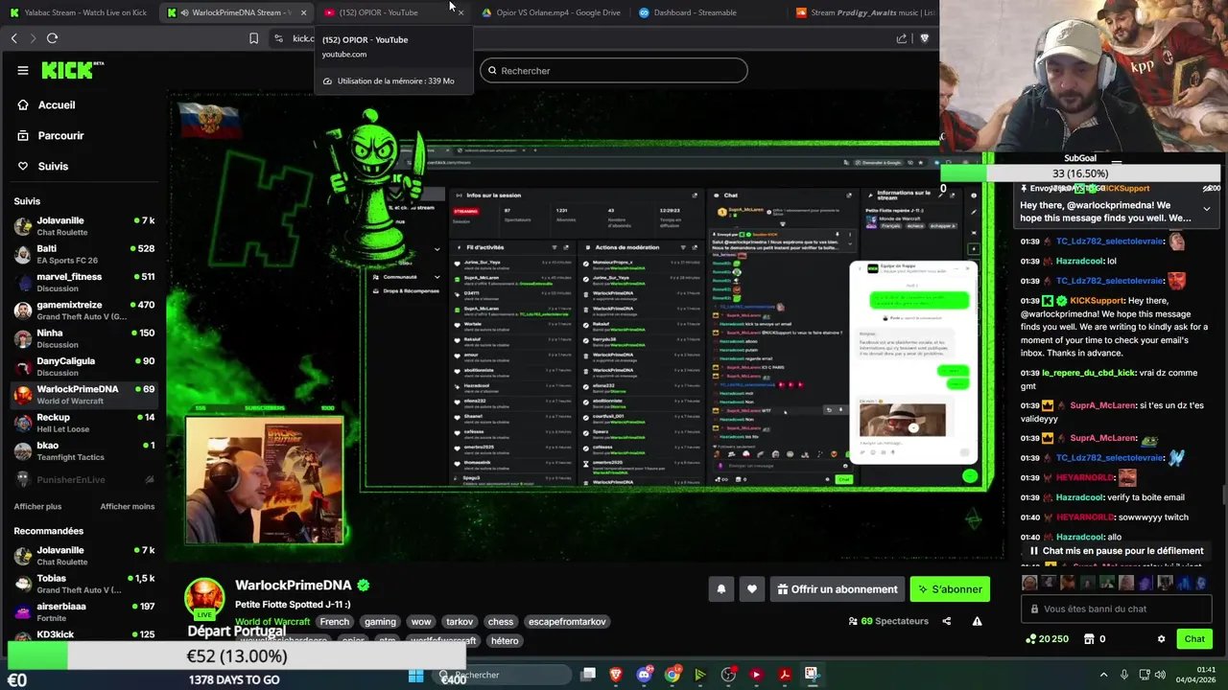
Task: Bookmark this page with the bookmark icon
Action: click(x=253, y=38)
